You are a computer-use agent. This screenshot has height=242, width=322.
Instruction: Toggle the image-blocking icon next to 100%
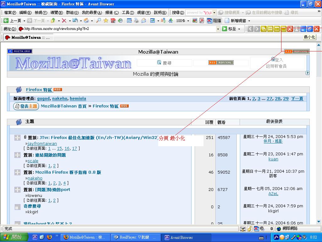195,20
